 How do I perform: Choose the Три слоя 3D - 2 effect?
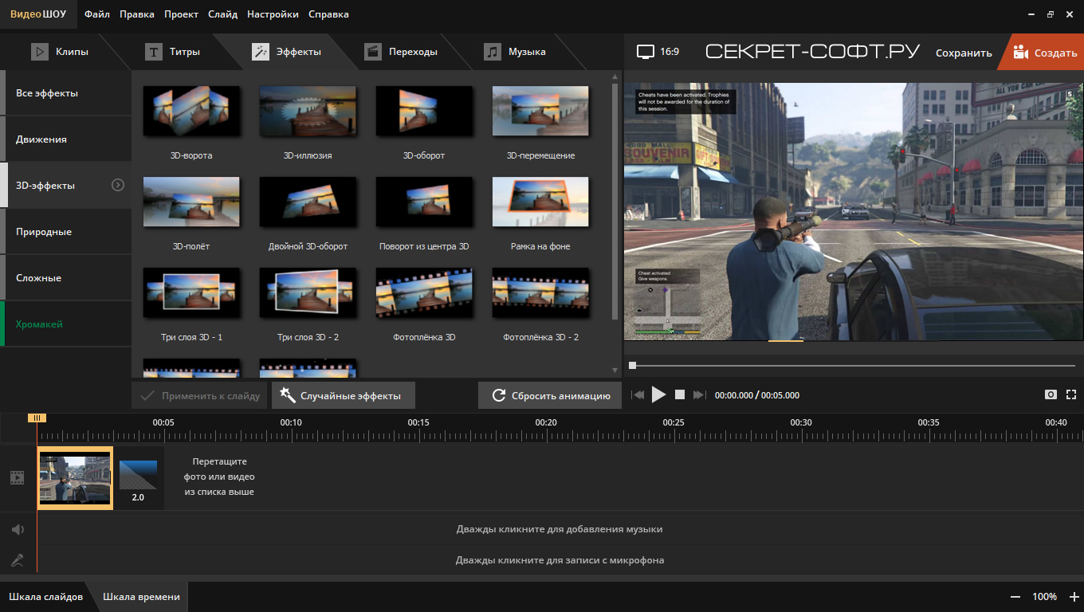(x=308, y=293)
